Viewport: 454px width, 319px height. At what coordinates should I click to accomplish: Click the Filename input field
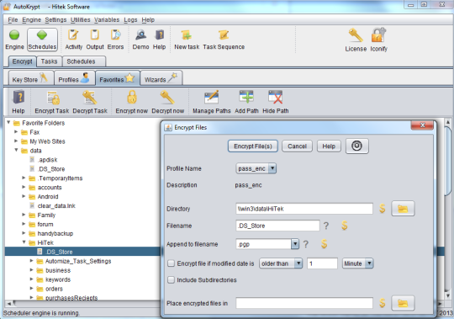(277, 226)
